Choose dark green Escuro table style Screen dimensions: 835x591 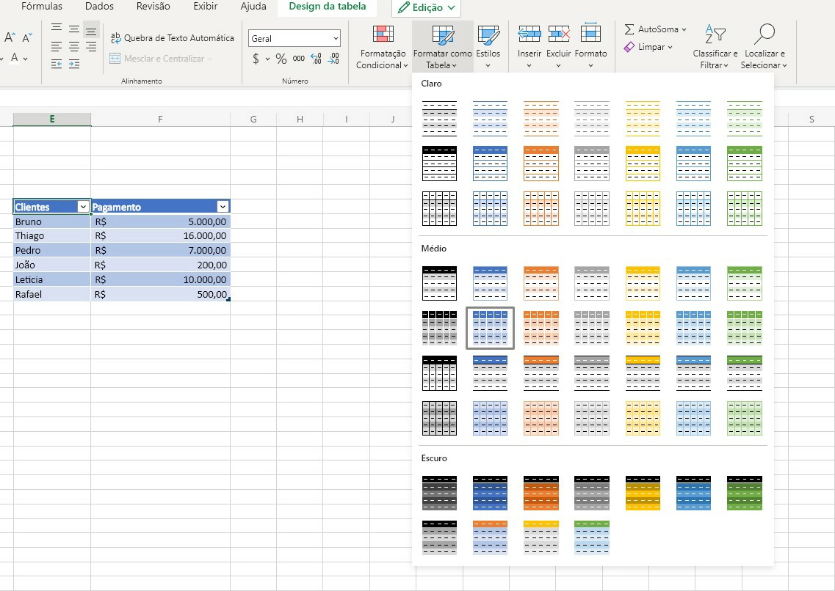click(745, 493)
